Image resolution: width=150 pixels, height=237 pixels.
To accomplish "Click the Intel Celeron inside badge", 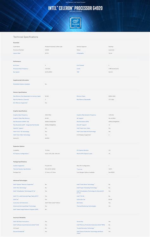I will click(x=76, y=23).
